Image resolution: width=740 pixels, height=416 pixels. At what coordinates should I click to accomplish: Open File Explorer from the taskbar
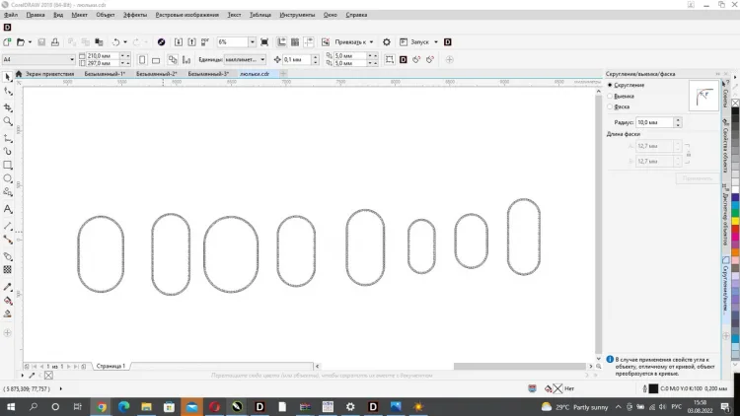[146, 406]
